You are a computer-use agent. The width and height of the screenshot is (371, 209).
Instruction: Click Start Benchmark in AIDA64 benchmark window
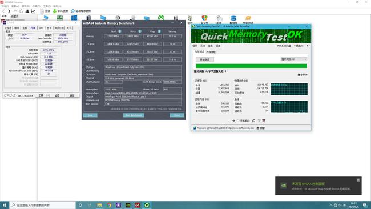134,115
